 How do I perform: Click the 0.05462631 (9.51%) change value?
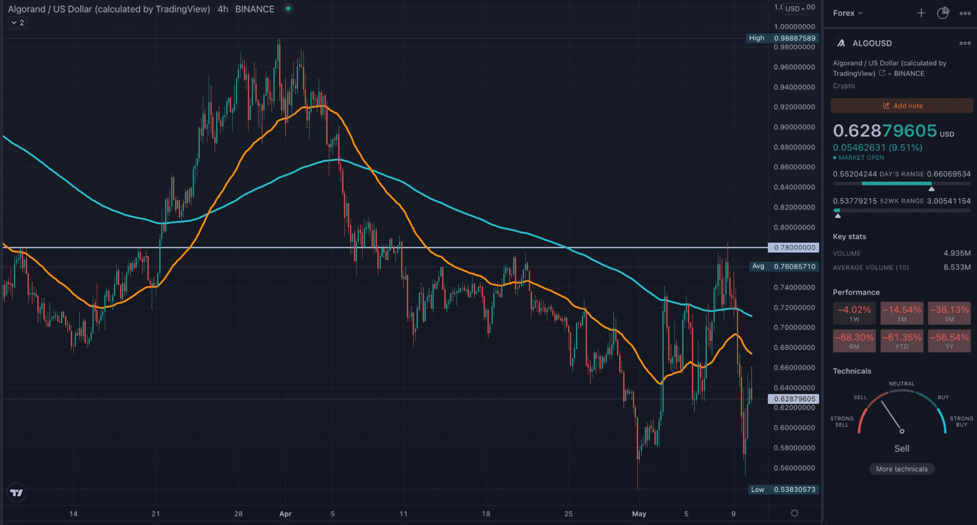click(877, 147)
